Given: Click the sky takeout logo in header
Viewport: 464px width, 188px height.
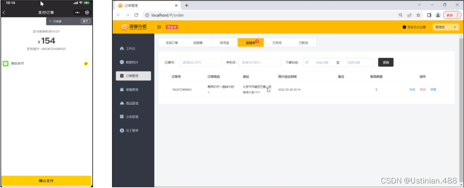Looking at the screenshot, I should click(134, 27).
